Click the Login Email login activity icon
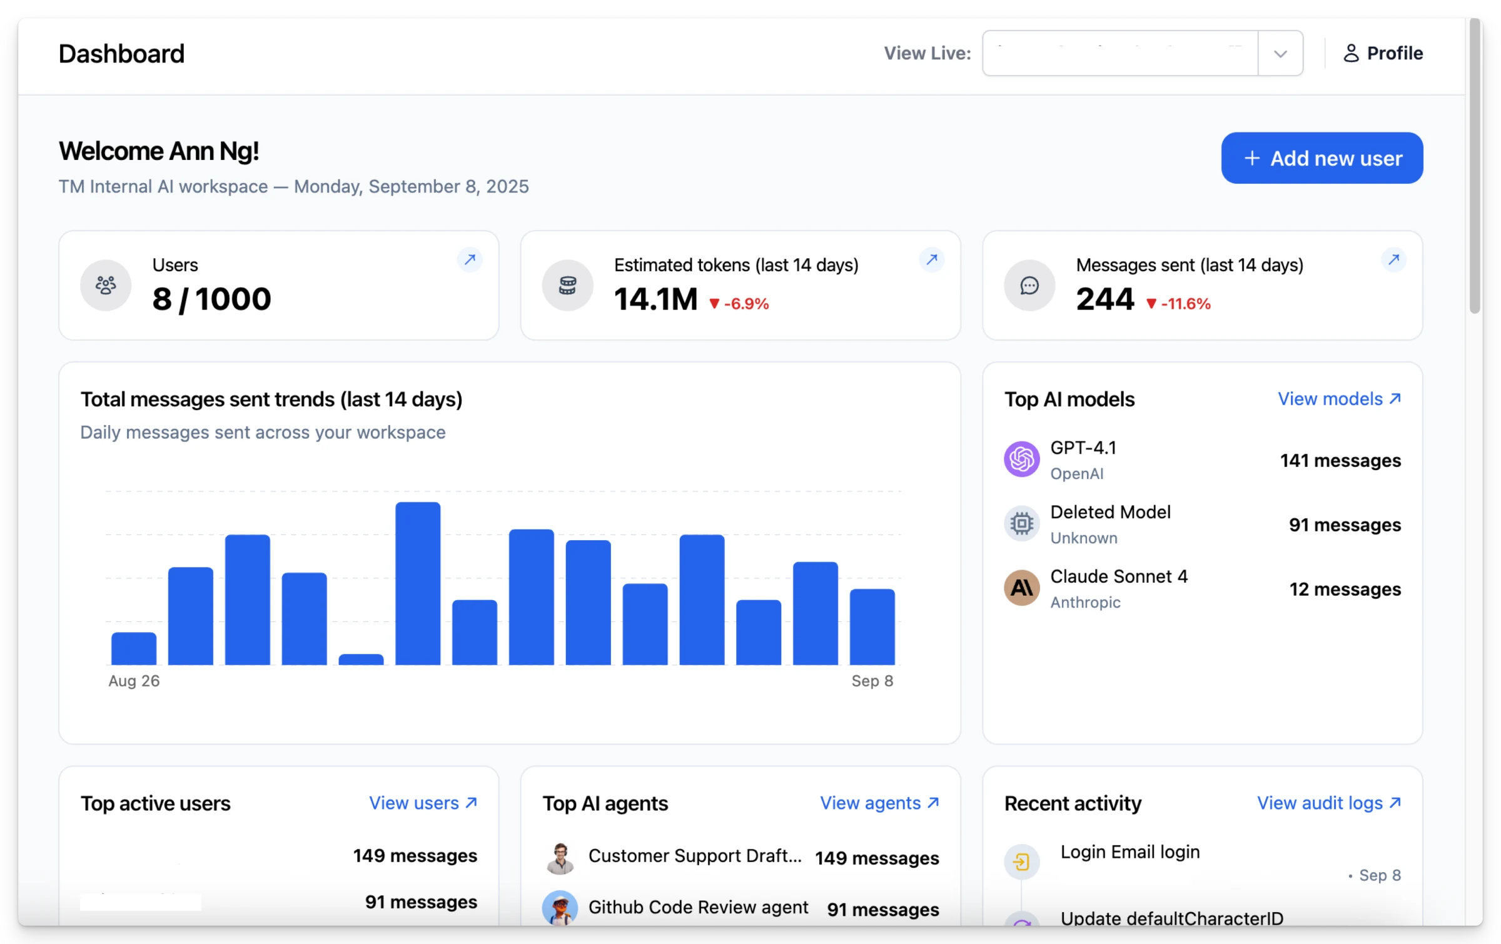1501x944 pixels. (1022, 862)
